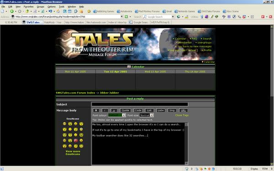Click the Memberlist link in header
Screen dimensions: 274x171
pyautogui.click(x=185, y=42)
